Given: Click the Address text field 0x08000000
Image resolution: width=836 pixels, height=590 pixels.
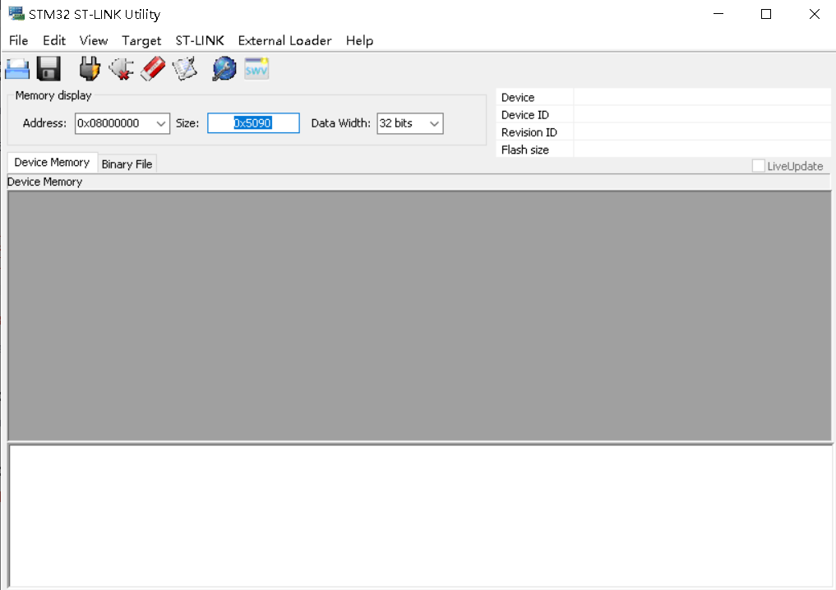Looking at the screenshot, I should (x=114, y=123).
